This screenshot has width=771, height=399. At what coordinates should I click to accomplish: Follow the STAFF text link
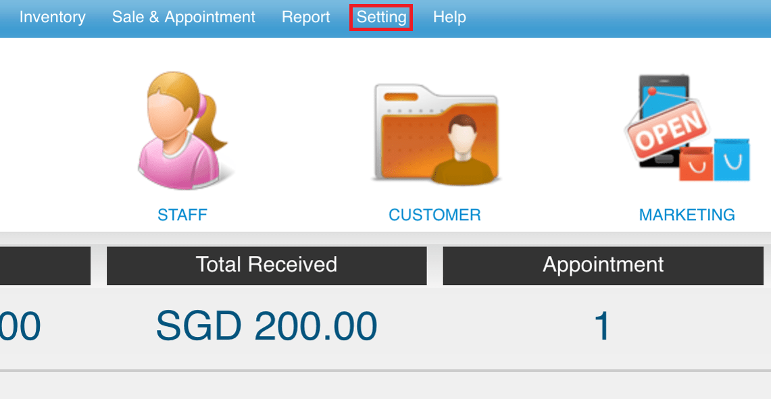coord(182,215)
